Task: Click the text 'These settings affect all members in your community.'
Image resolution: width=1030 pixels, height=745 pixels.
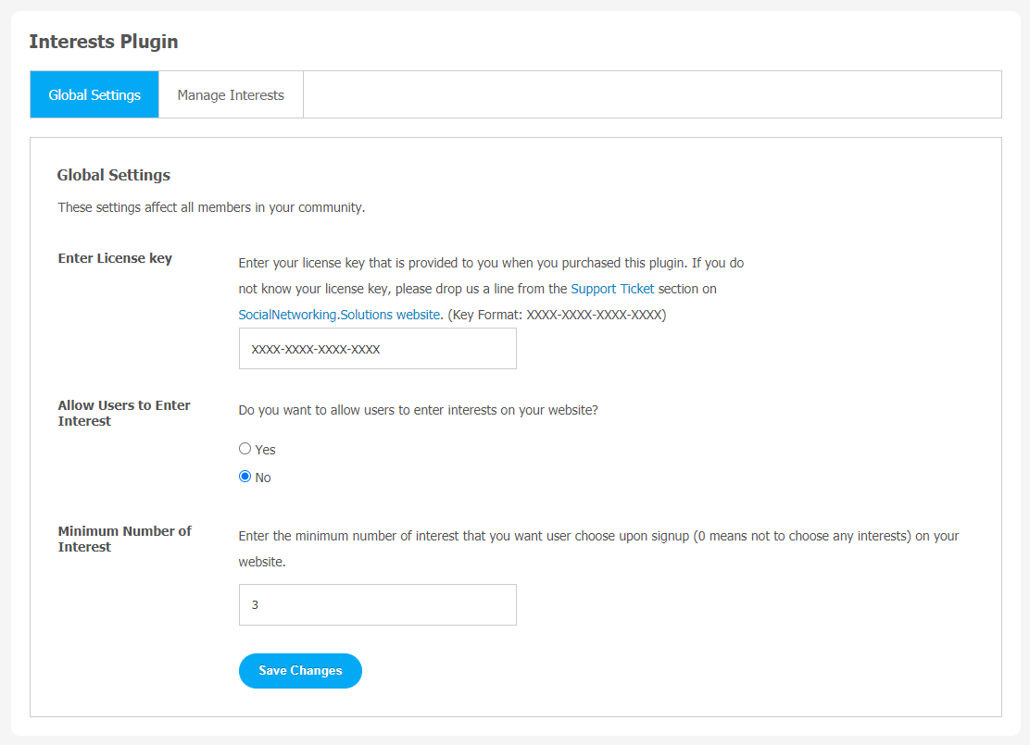Action: (x=211, y=207)
